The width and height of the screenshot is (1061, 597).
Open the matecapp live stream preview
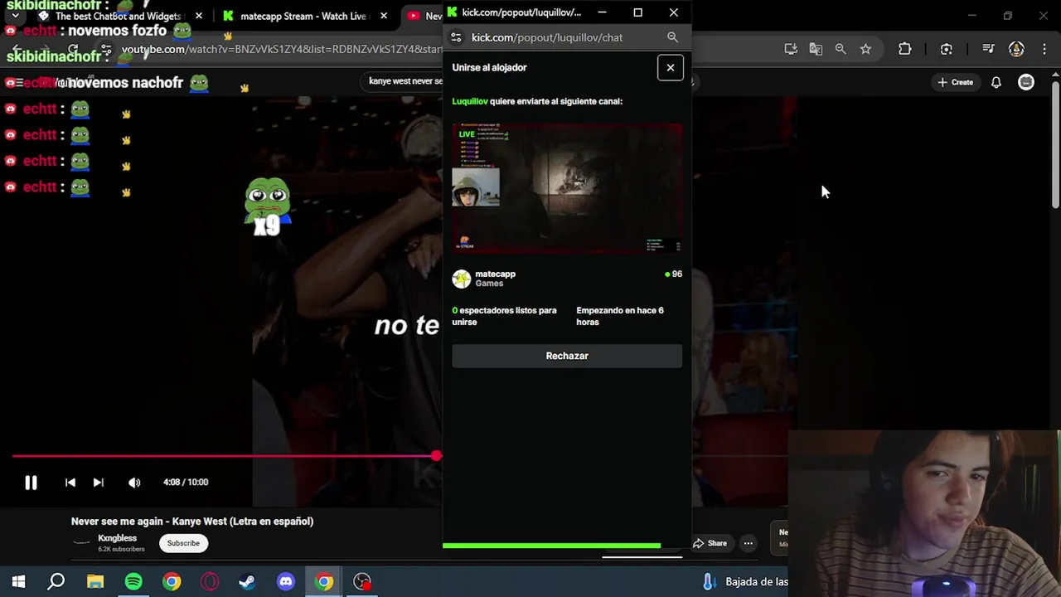(567, 188)
